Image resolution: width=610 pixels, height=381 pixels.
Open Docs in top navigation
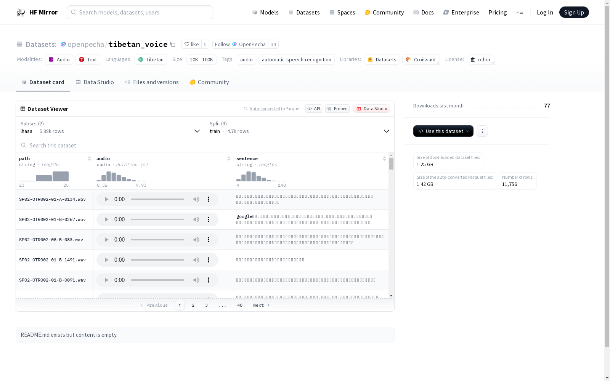tap(424, 12)
